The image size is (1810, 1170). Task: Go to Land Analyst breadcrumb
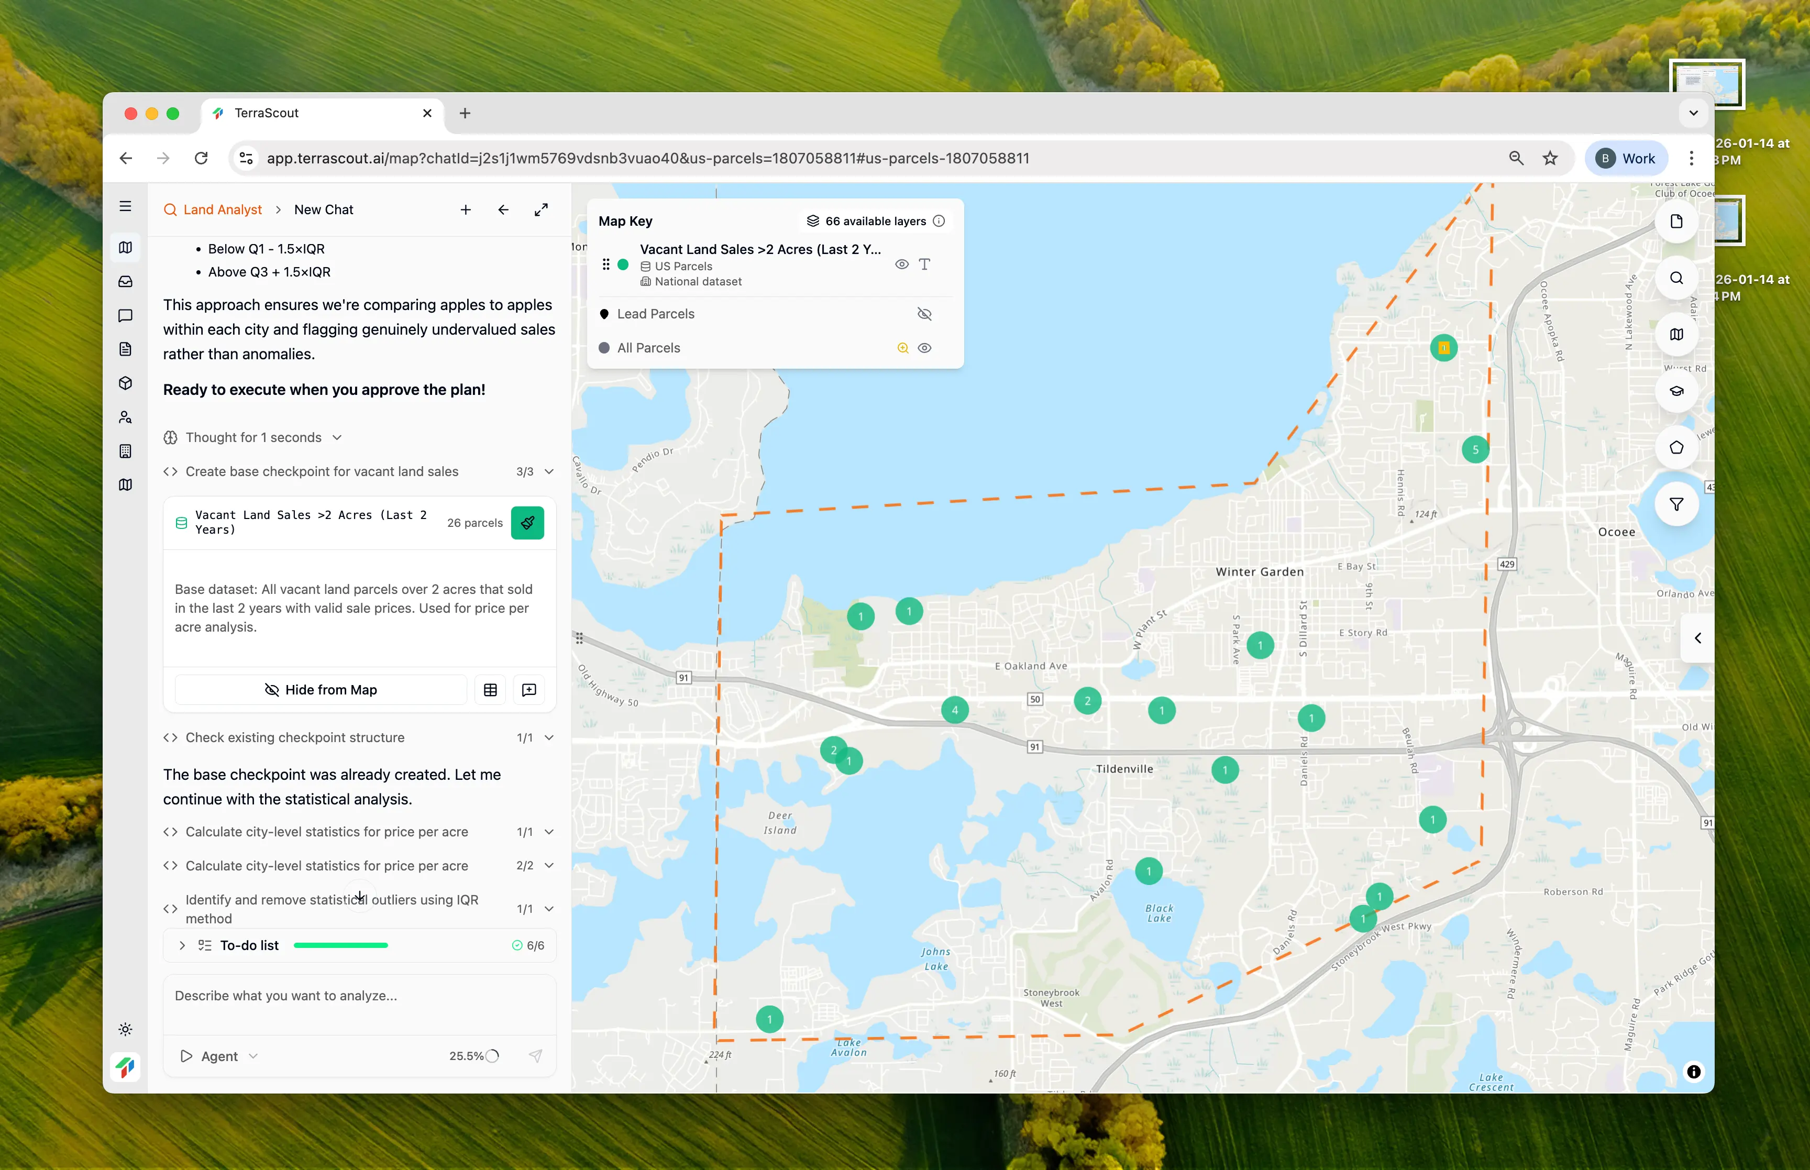click(222, 209)
